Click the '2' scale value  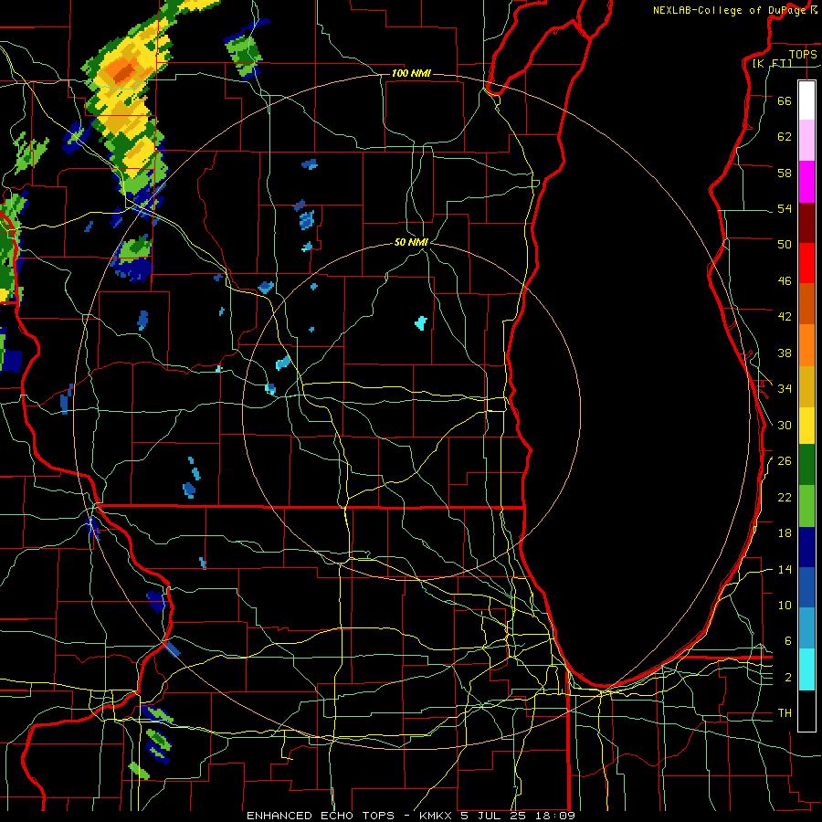788,677
